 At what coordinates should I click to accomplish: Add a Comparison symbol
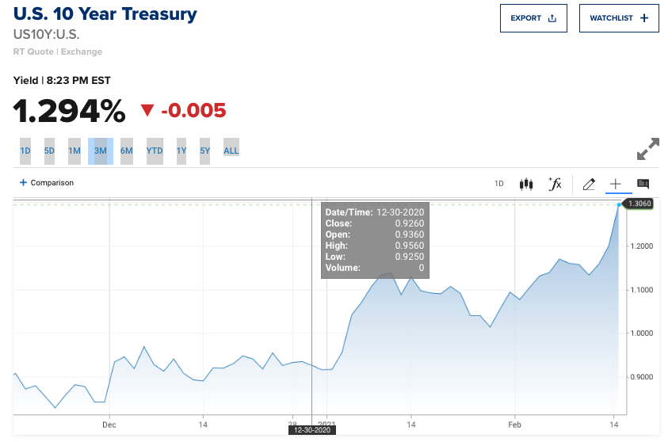click(47, 183)
